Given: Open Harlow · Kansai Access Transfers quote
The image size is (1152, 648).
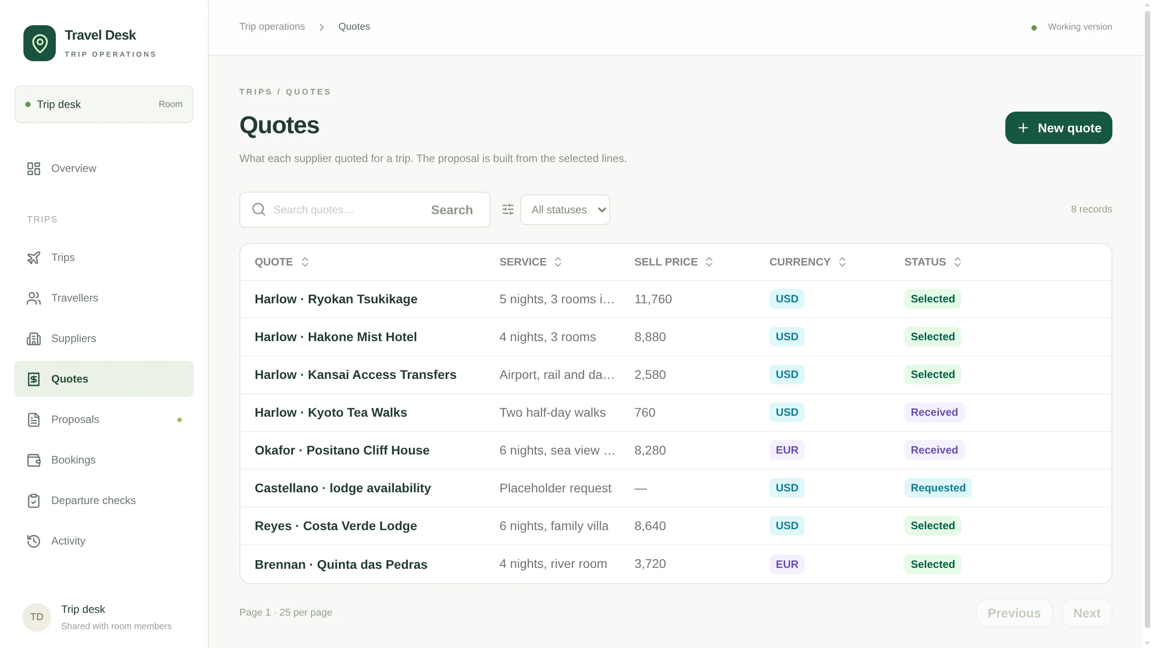Looking at the screenshot, I should click(x=355, y=375).
